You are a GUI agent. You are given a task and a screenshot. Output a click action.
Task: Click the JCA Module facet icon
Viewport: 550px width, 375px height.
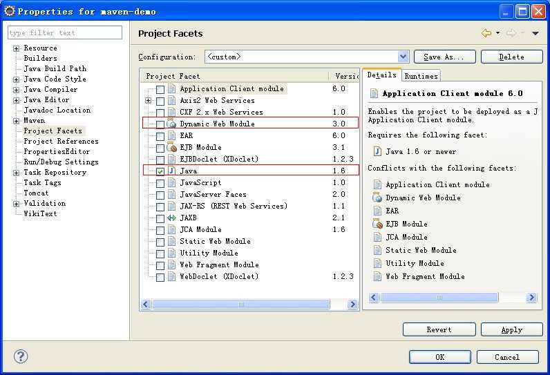(171, 229)
